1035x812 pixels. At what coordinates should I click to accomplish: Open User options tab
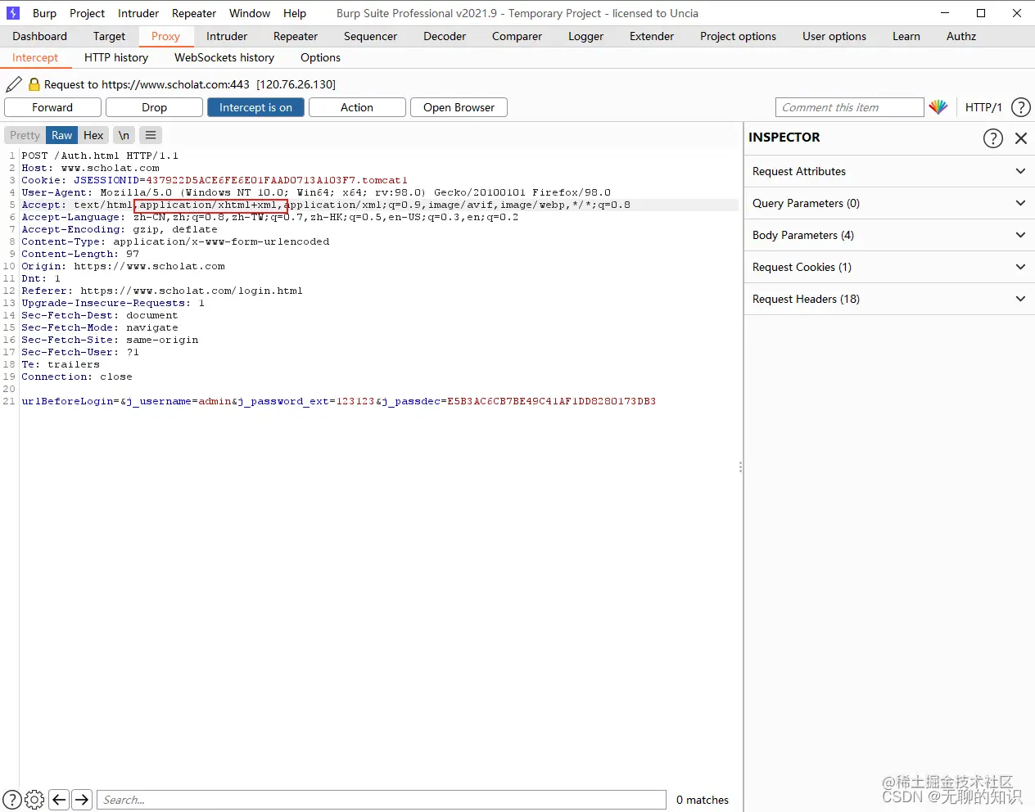(x=834, y=36)
